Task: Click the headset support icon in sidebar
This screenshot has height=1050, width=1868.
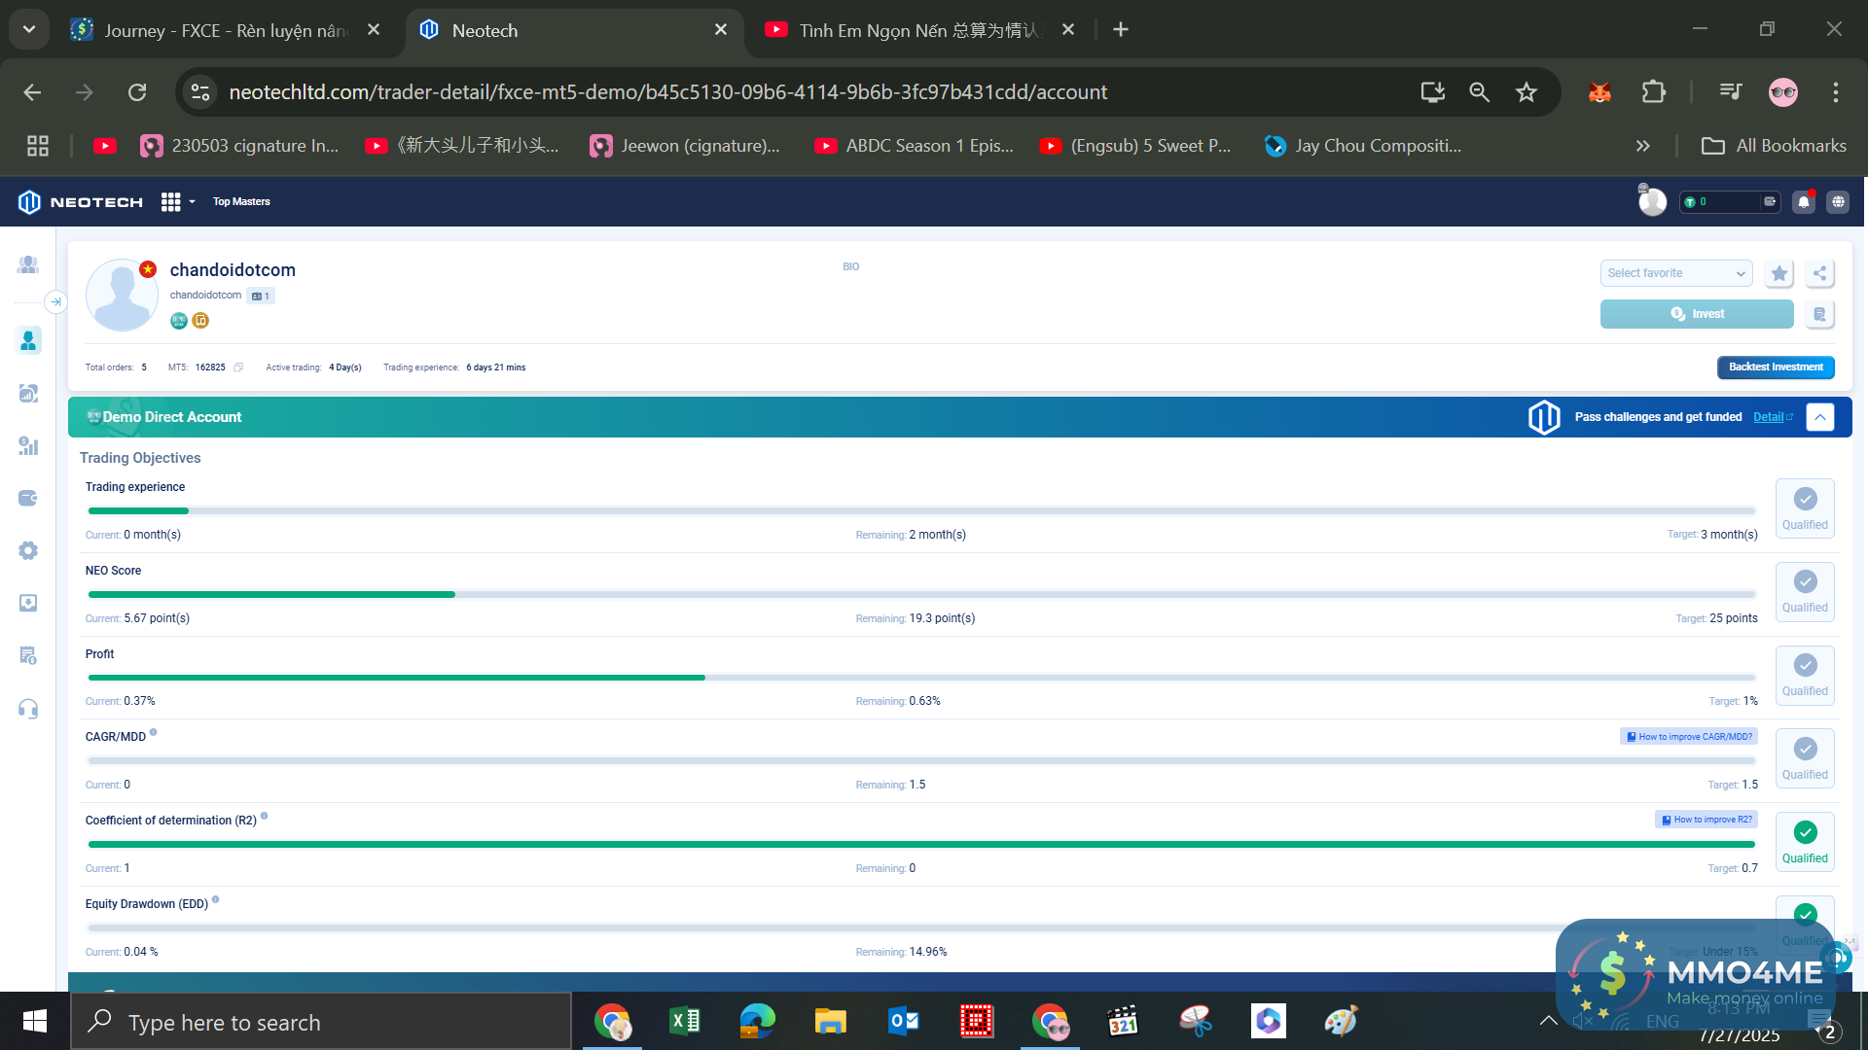Action: coord(28,709)
